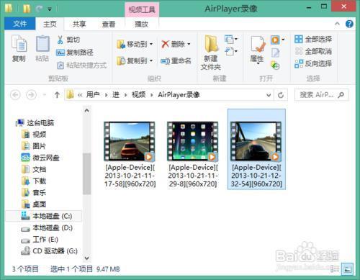This screenshot has height=280, width=360.
Task: Select the iPad home screen video thumbnail
Action: tap(193, 141)
